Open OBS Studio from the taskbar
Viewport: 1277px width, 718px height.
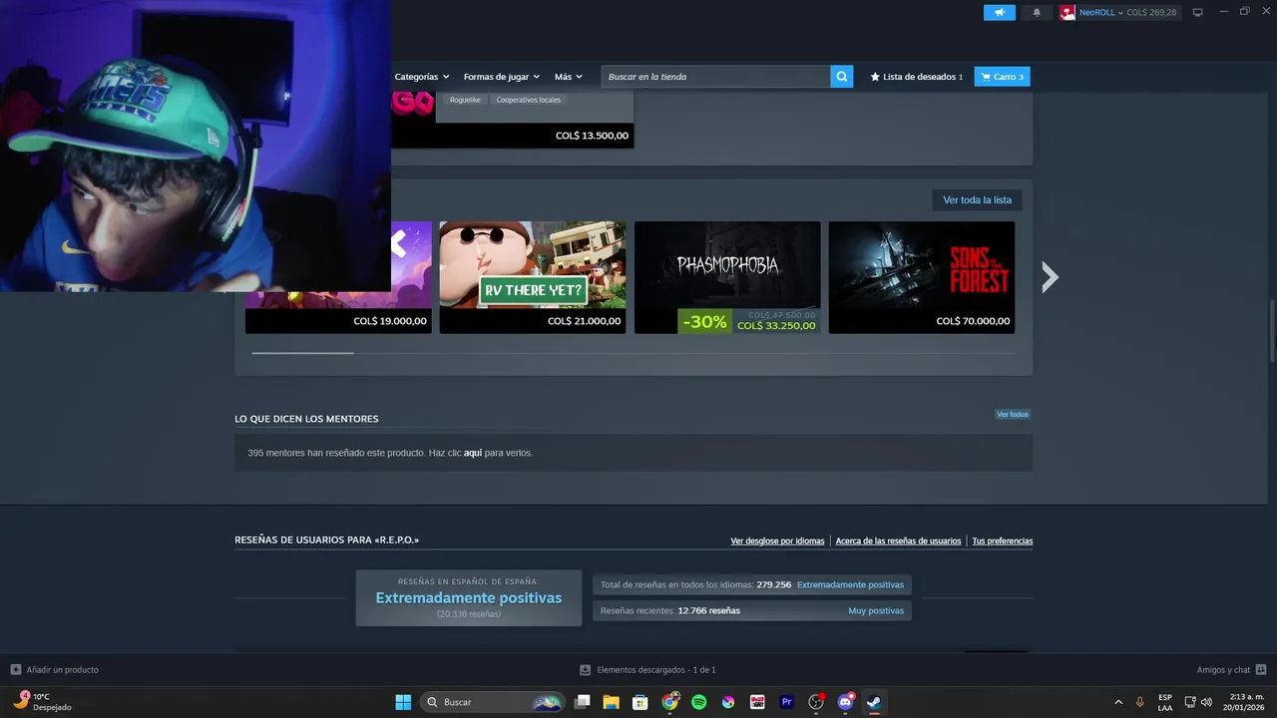[x=816, y=702]
